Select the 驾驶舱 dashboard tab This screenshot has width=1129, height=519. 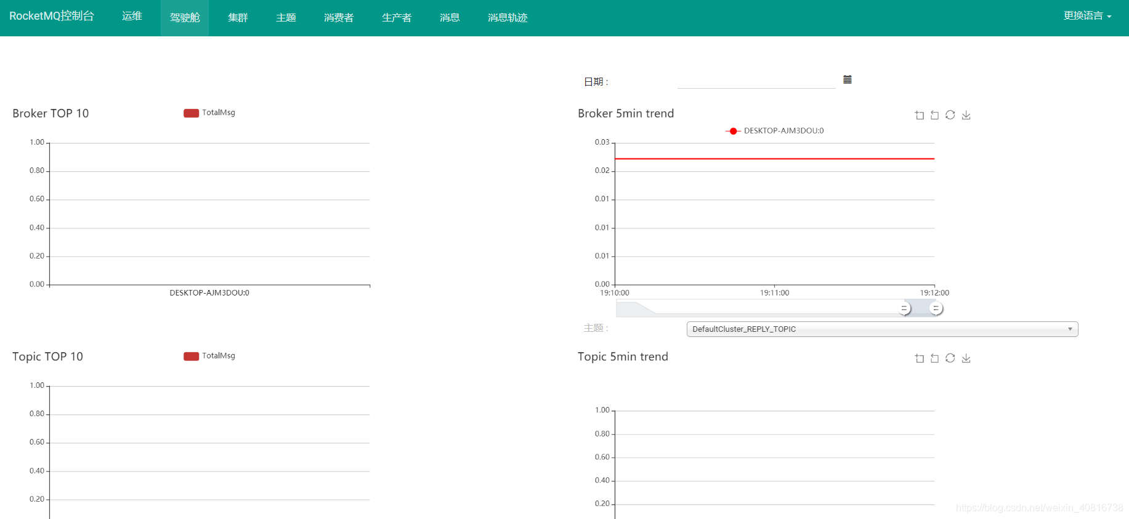pos(185,18)
